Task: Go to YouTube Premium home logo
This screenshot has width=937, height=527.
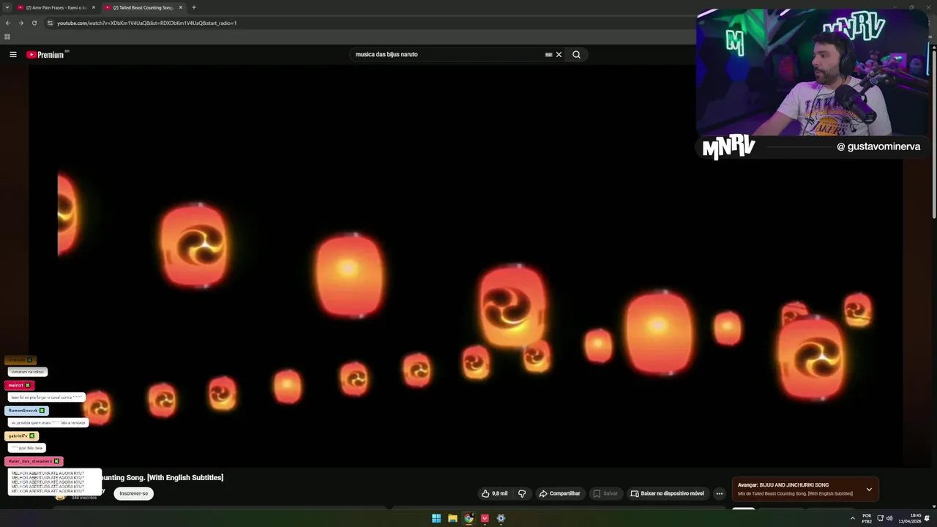Action: (x=45, y=54)
